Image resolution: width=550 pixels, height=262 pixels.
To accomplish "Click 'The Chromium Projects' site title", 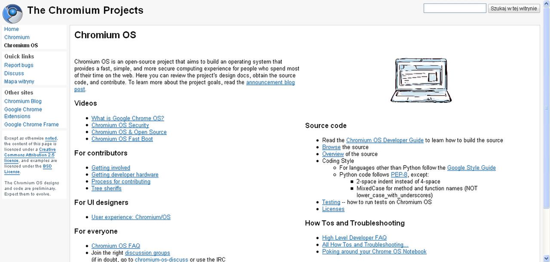I will coord(85,10).
